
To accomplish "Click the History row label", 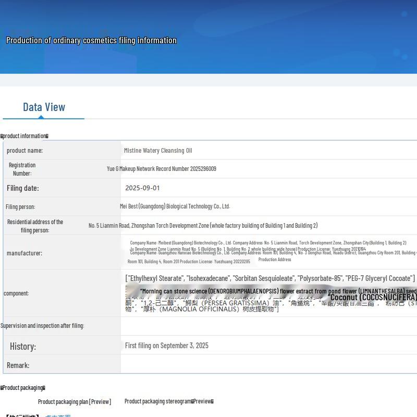I will tap(23, 346).
